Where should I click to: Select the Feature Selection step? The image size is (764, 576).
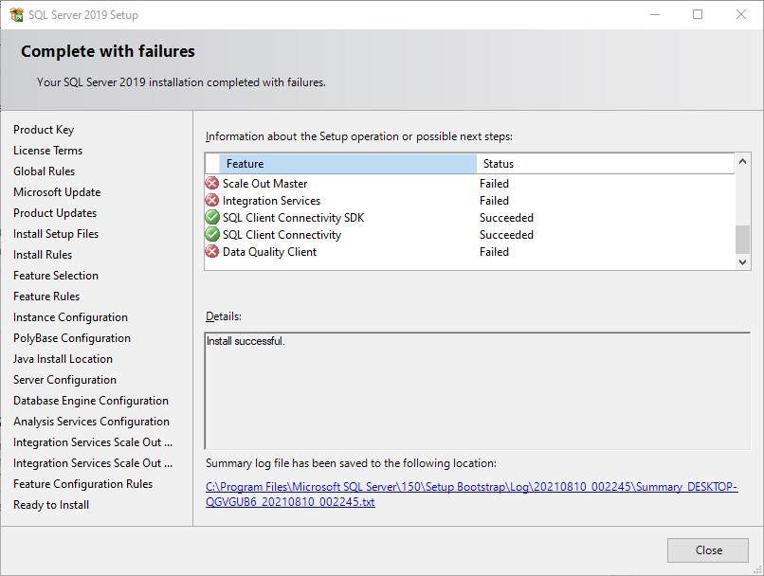[x=56, y=276]
